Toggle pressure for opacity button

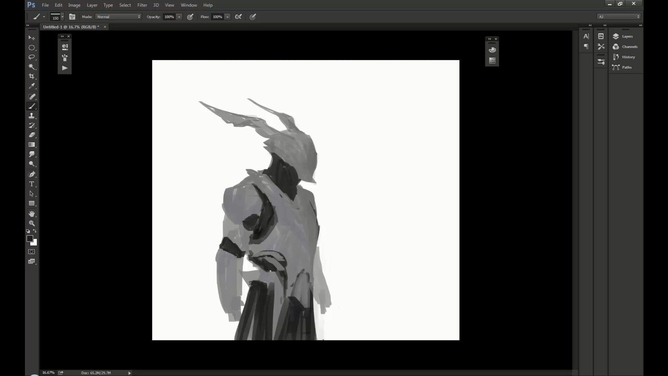coord(190,17)
